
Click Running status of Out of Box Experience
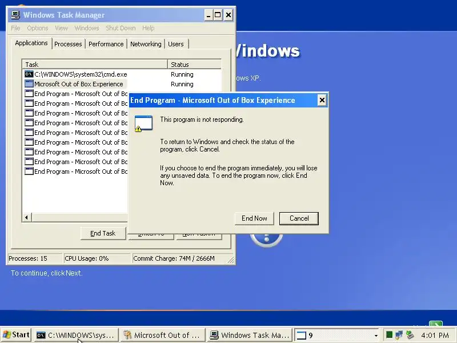click(182, 84)
